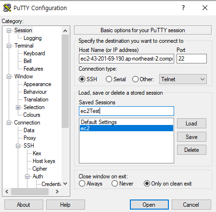This screenshot has height=212, width=216.
Task: Expand the Selection tree node
Action: (x=18, y=107)
